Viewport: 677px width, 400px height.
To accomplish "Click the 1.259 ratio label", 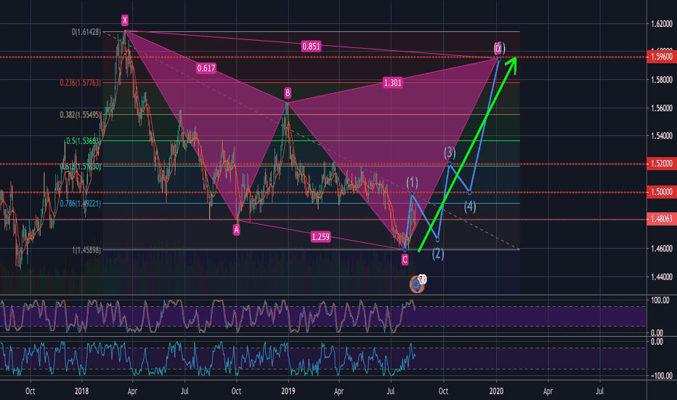I will [x=320, y=236].
